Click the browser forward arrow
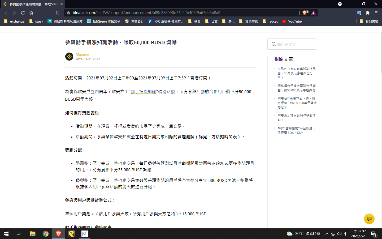 coord(14,13)
